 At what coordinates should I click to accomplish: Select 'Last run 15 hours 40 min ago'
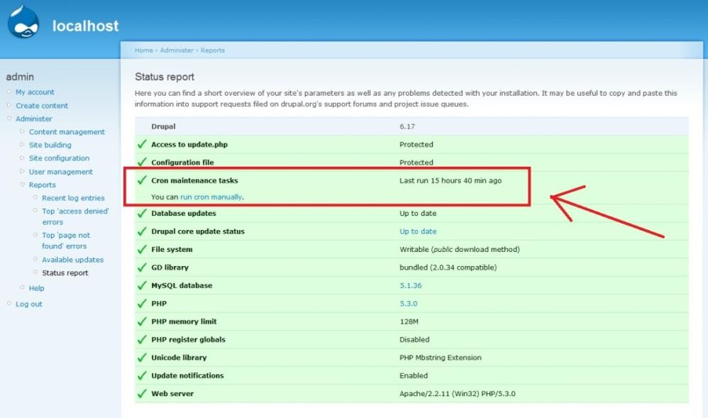click(450, 181)
